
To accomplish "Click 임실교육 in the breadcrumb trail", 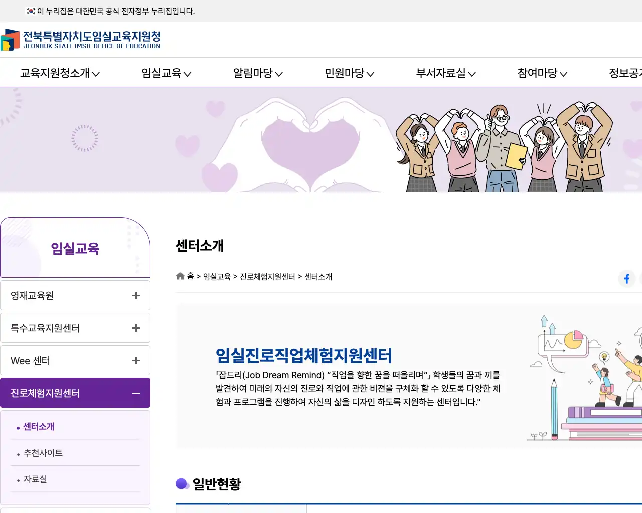I will point(217,276).
